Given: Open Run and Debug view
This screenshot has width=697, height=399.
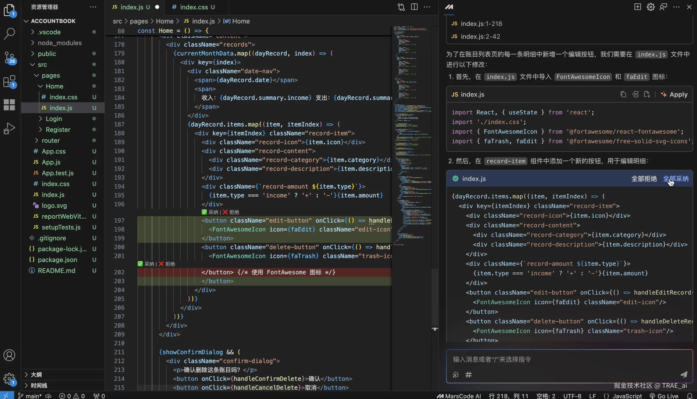Looking at the screenshot, I should coord(9,128).
